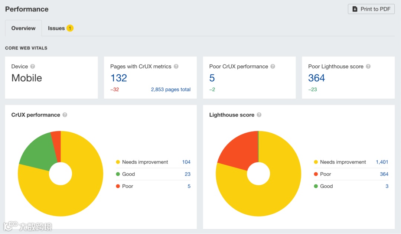
Task: Toggle Poor series in Lighthouse legend
Action: point(325,174)
